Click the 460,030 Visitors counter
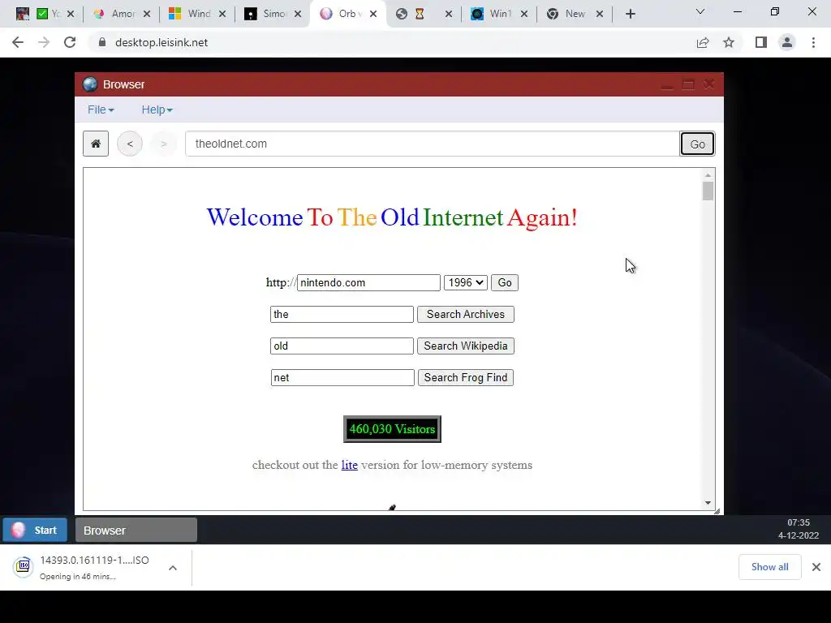 392,429
